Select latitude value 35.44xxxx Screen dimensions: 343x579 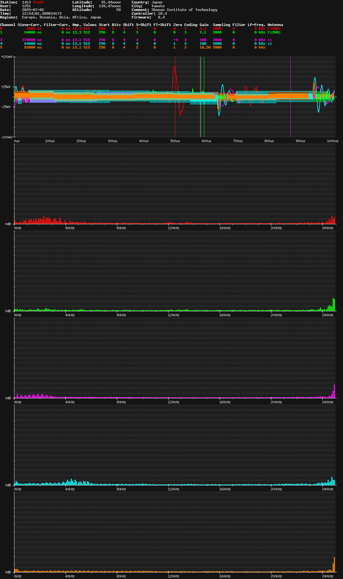click(111, 2)
